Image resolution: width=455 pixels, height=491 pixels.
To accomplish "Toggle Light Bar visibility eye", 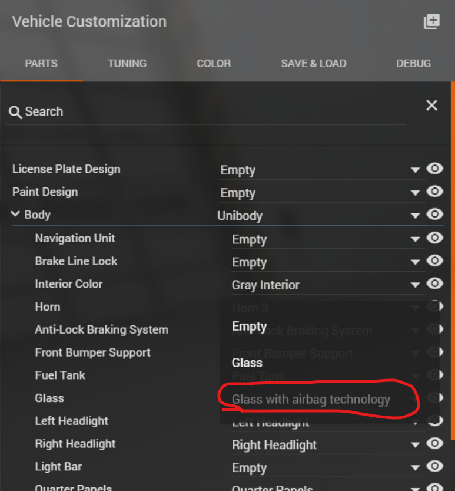I will click(434, 467).
